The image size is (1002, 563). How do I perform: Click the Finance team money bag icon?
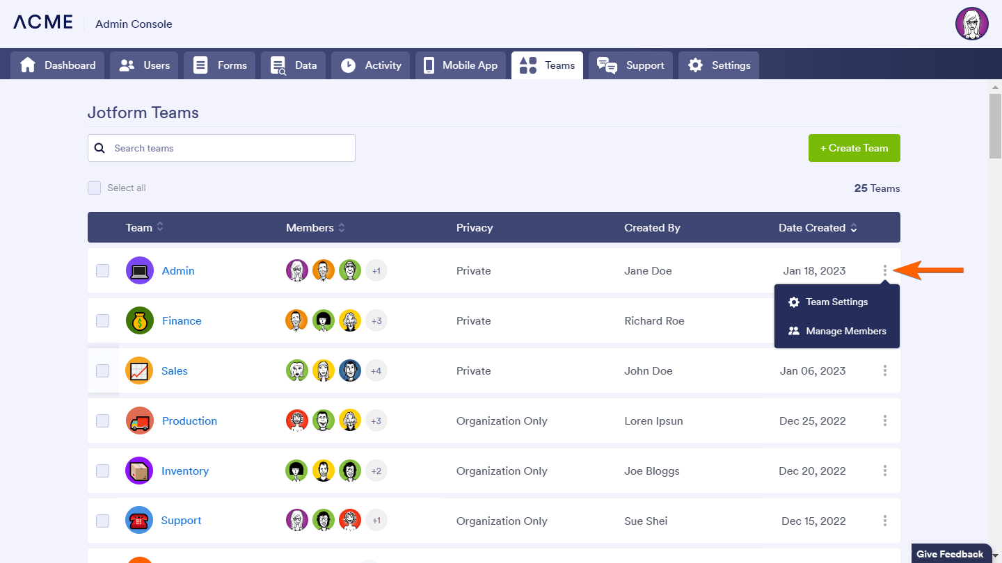[x=139, y=320]
